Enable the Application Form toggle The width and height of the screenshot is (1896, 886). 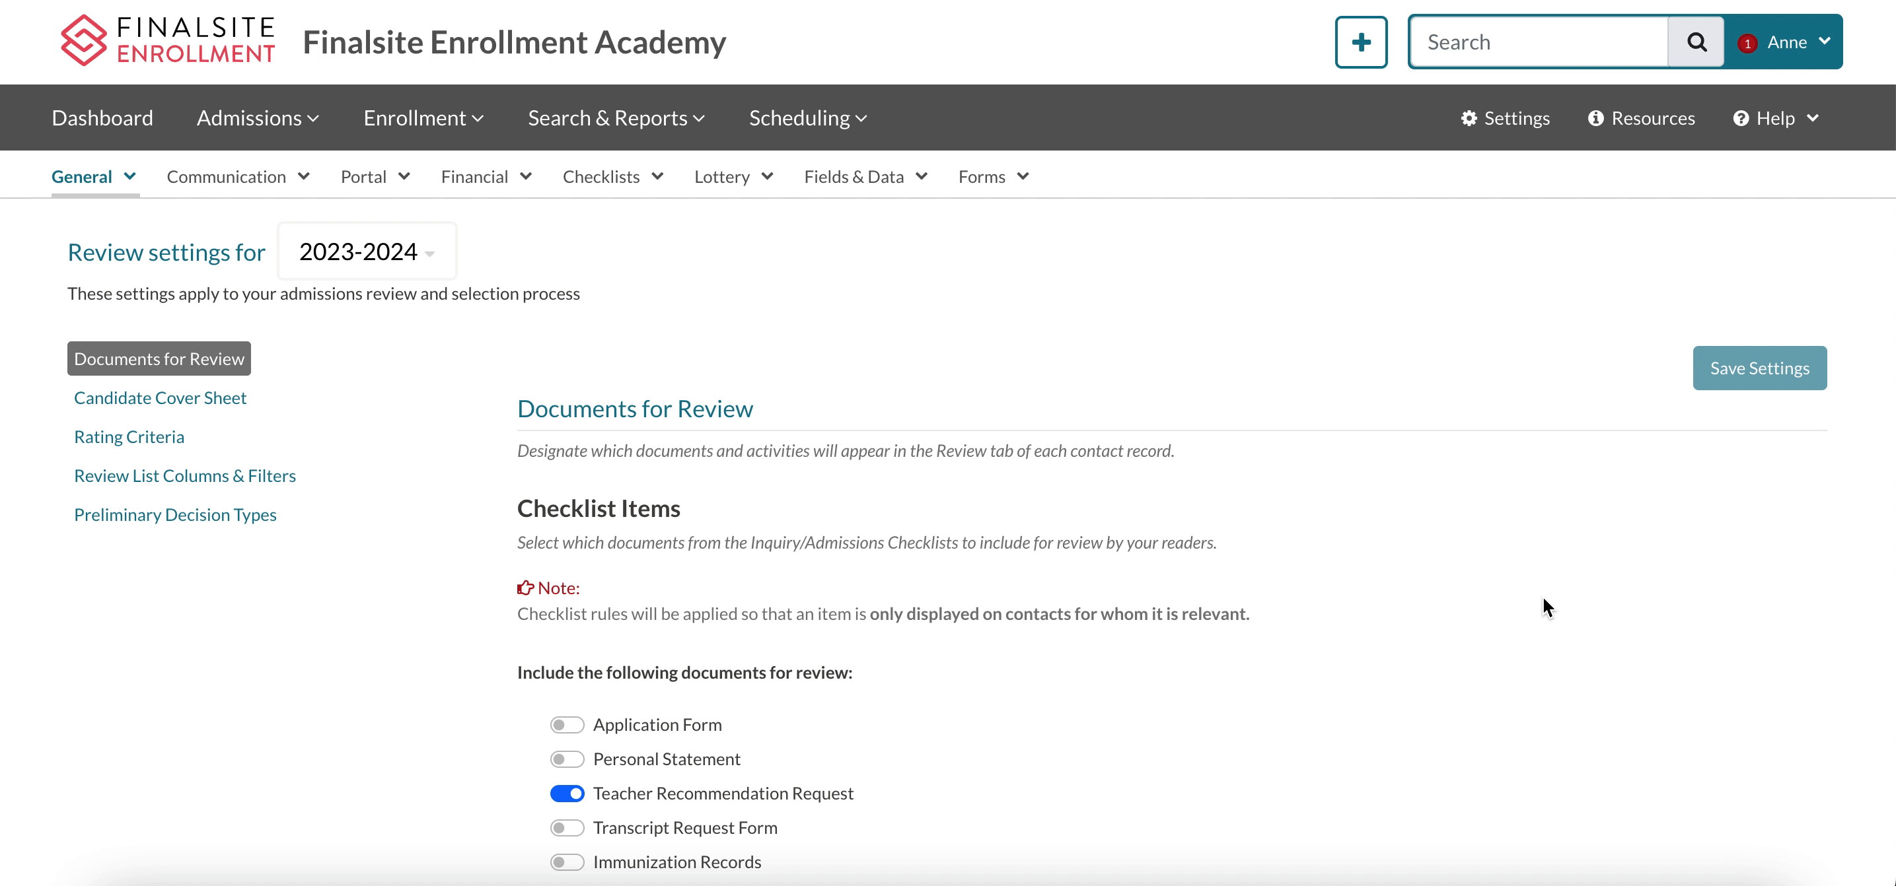point(567,725)
